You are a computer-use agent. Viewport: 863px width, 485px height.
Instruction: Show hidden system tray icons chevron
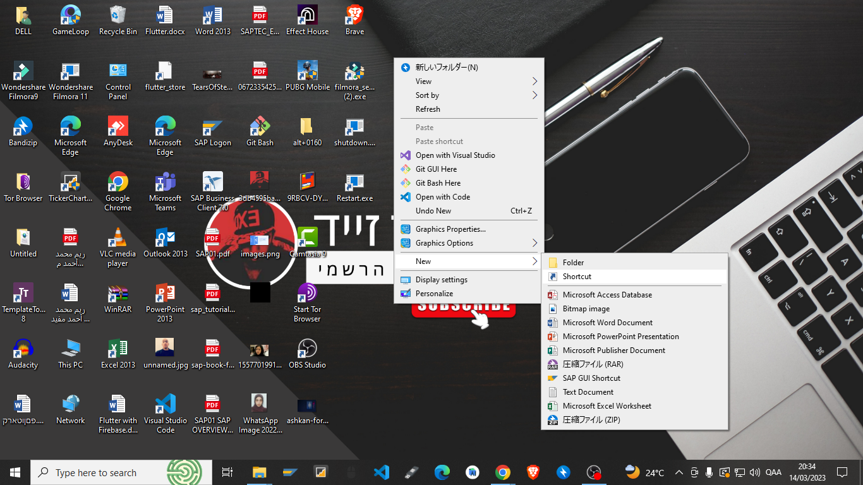[679, 472]
